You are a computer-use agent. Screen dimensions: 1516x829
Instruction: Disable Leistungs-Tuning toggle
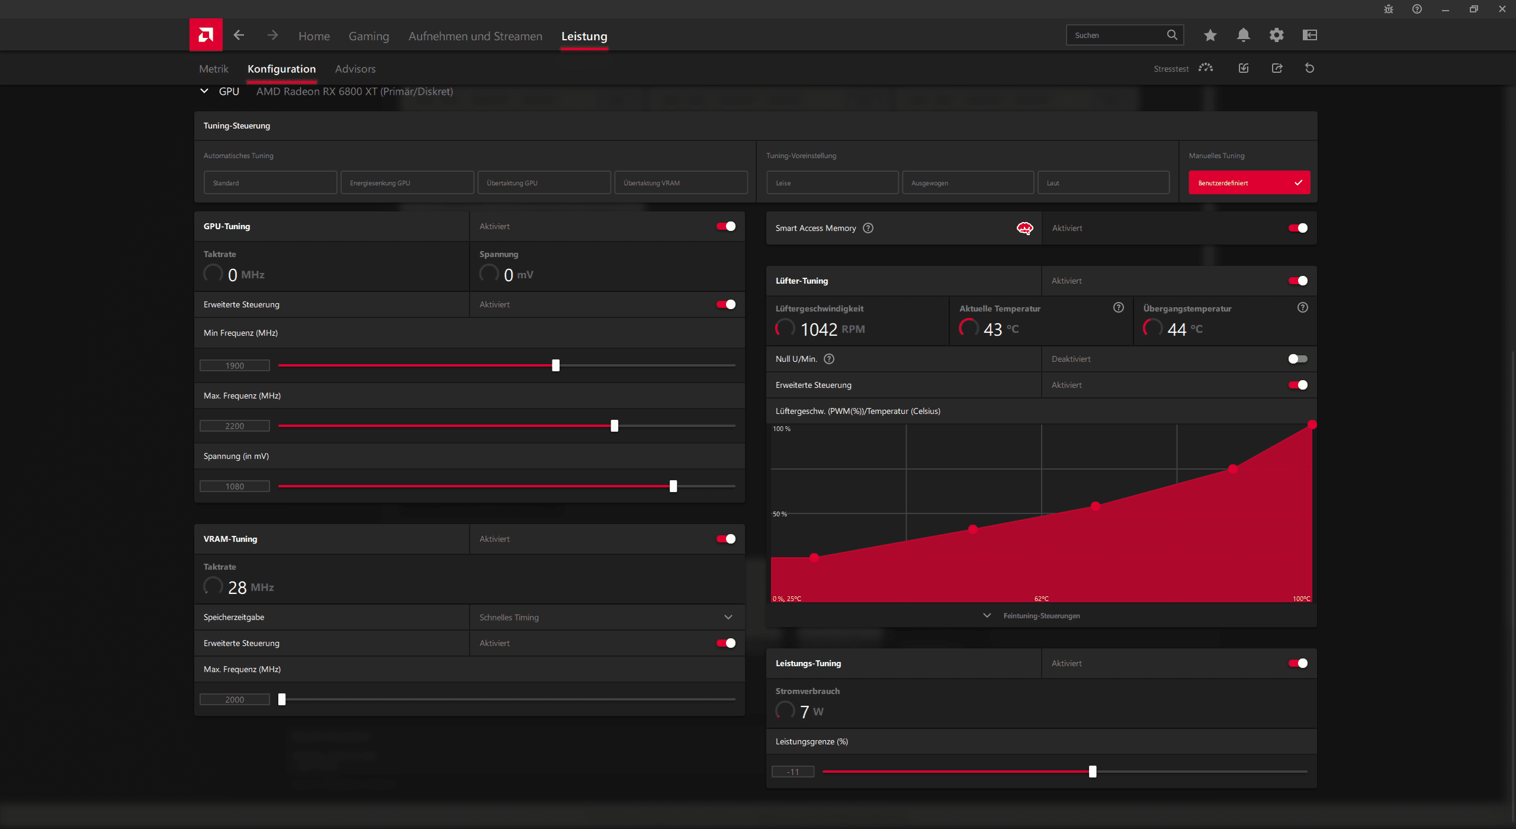[1298, 663]
